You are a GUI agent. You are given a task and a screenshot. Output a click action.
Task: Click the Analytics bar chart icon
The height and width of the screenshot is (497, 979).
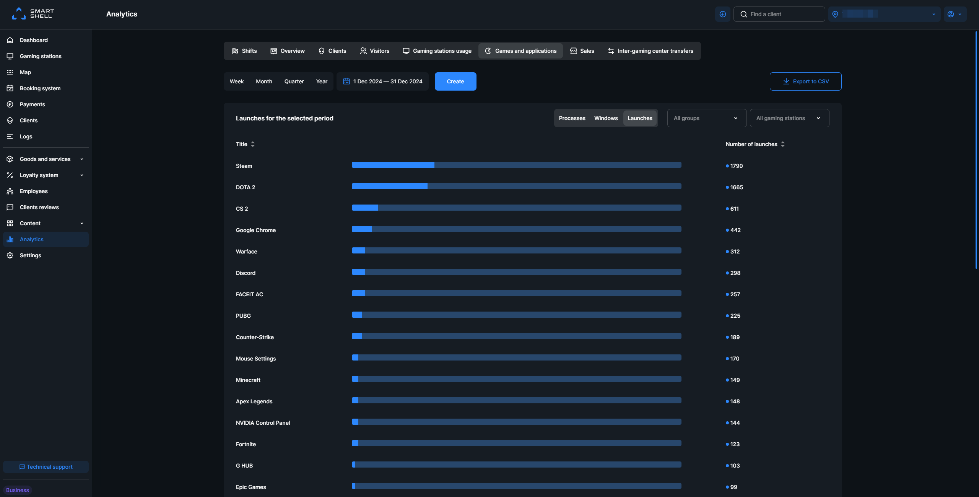pos(10,239)
